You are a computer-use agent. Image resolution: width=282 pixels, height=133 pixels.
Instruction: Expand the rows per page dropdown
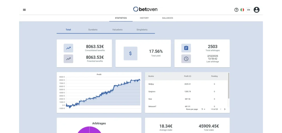coord(204,109)
